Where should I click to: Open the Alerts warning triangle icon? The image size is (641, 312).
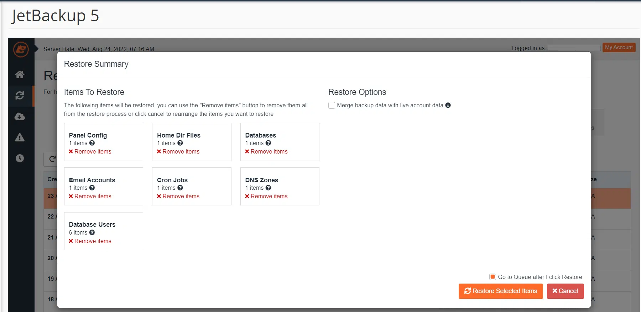click(x=20, y=138)
